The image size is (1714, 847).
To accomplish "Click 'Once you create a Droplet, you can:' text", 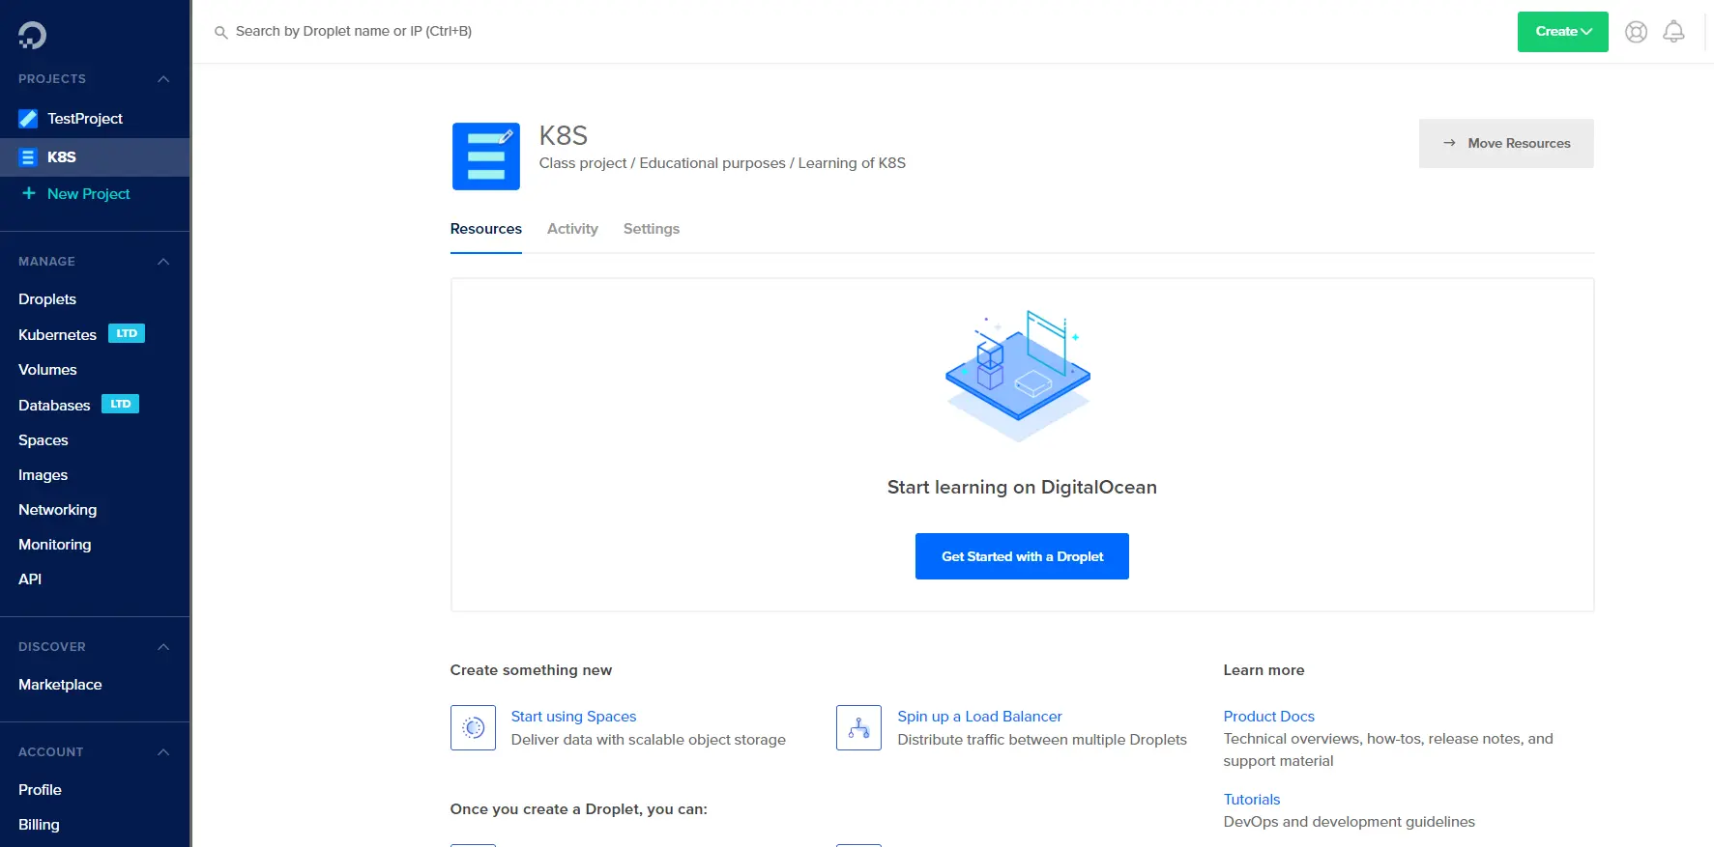I will [579, 809].
